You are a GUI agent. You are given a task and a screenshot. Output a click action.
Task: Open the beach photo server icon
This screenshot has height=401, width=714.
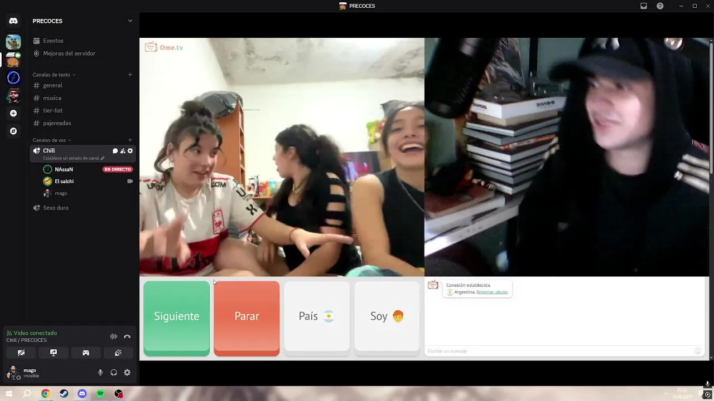coord(13,42)
